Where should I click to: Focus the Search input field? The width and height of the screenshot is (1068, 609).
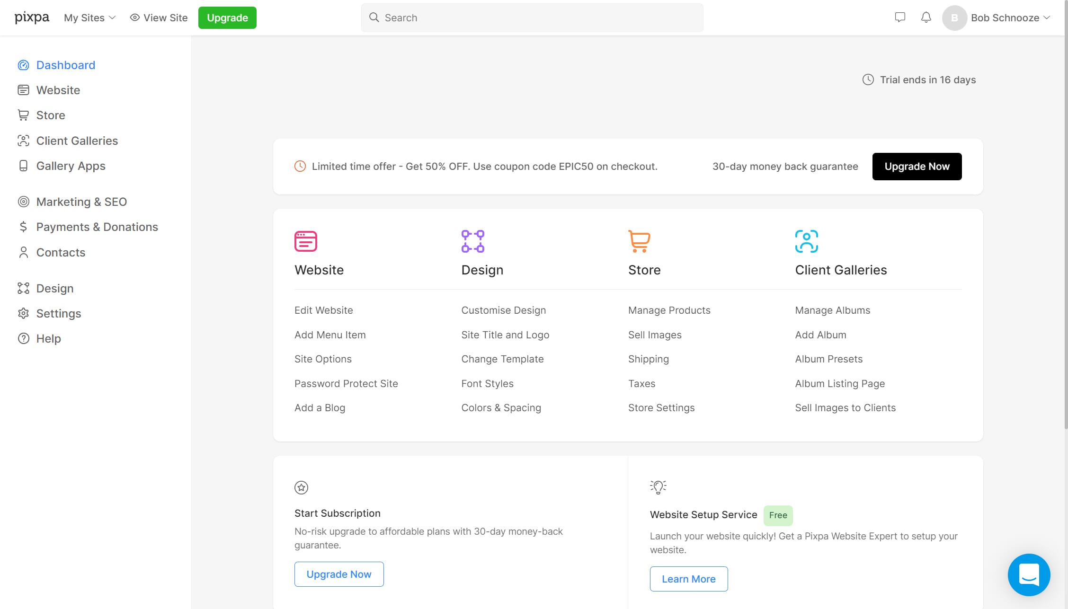532,18
